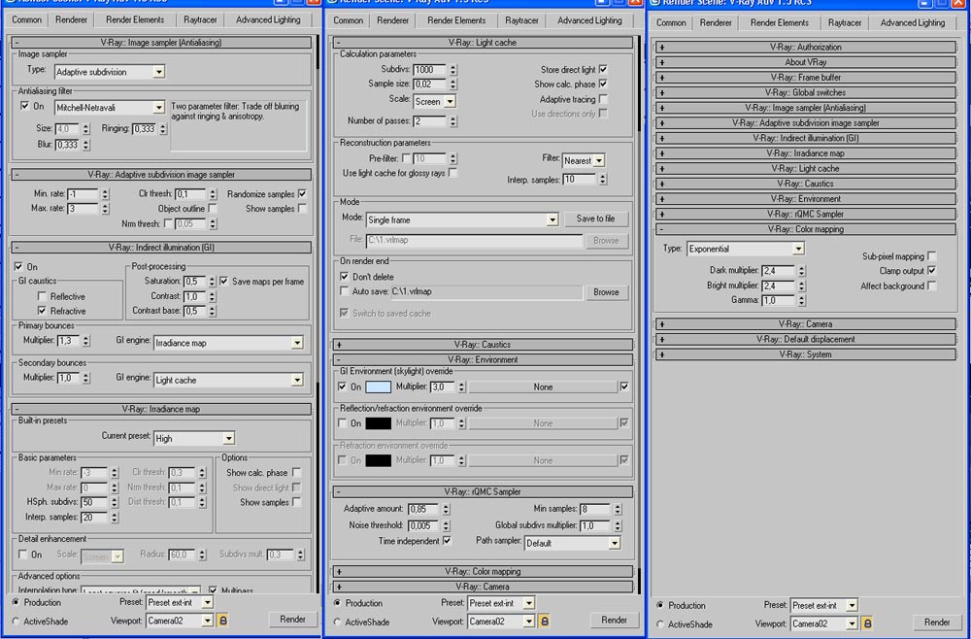This screenshot has width=971, height=639.
Task: Pick GI Environment skylight color swatch
Action: pos(379,387)
